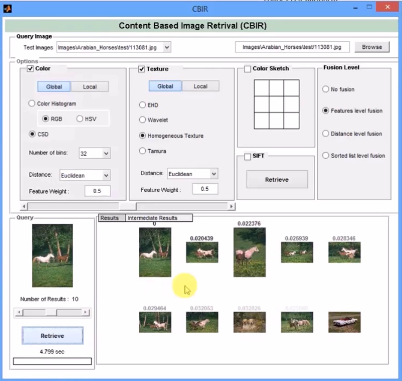Switch to the Results tab
402x381 pixels.
coord(110,218)
